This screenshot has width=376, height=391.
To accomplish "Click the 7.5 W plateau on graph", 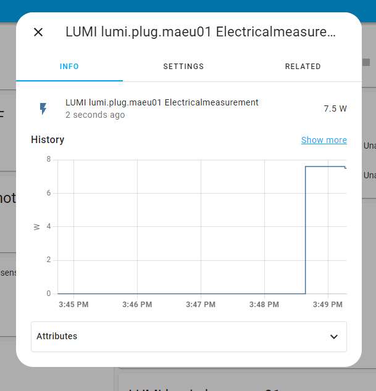I will click(325, 167).
